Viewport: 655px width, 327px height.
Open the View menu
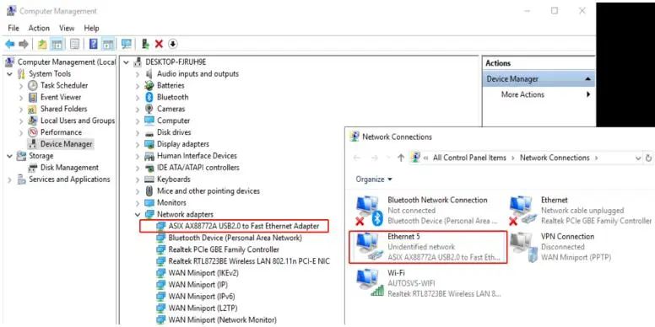click(x=67, y=28)
